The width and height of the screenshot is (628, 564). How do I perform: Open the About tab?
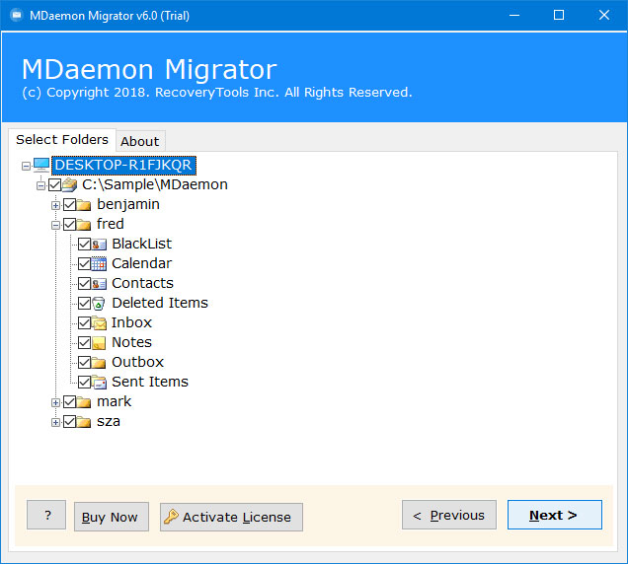[x=140, y=141]
